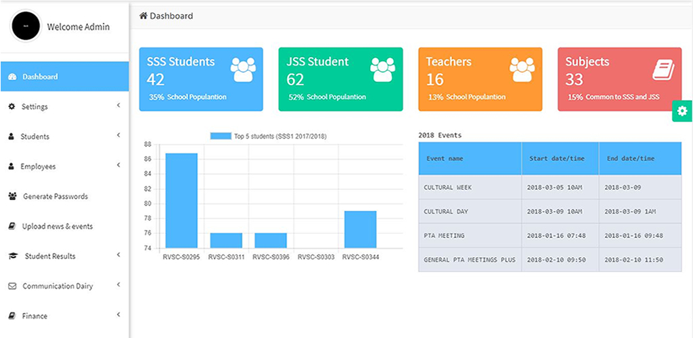Expand the Employees submenu arrow
693x338 pixels.
coord(118,166)
